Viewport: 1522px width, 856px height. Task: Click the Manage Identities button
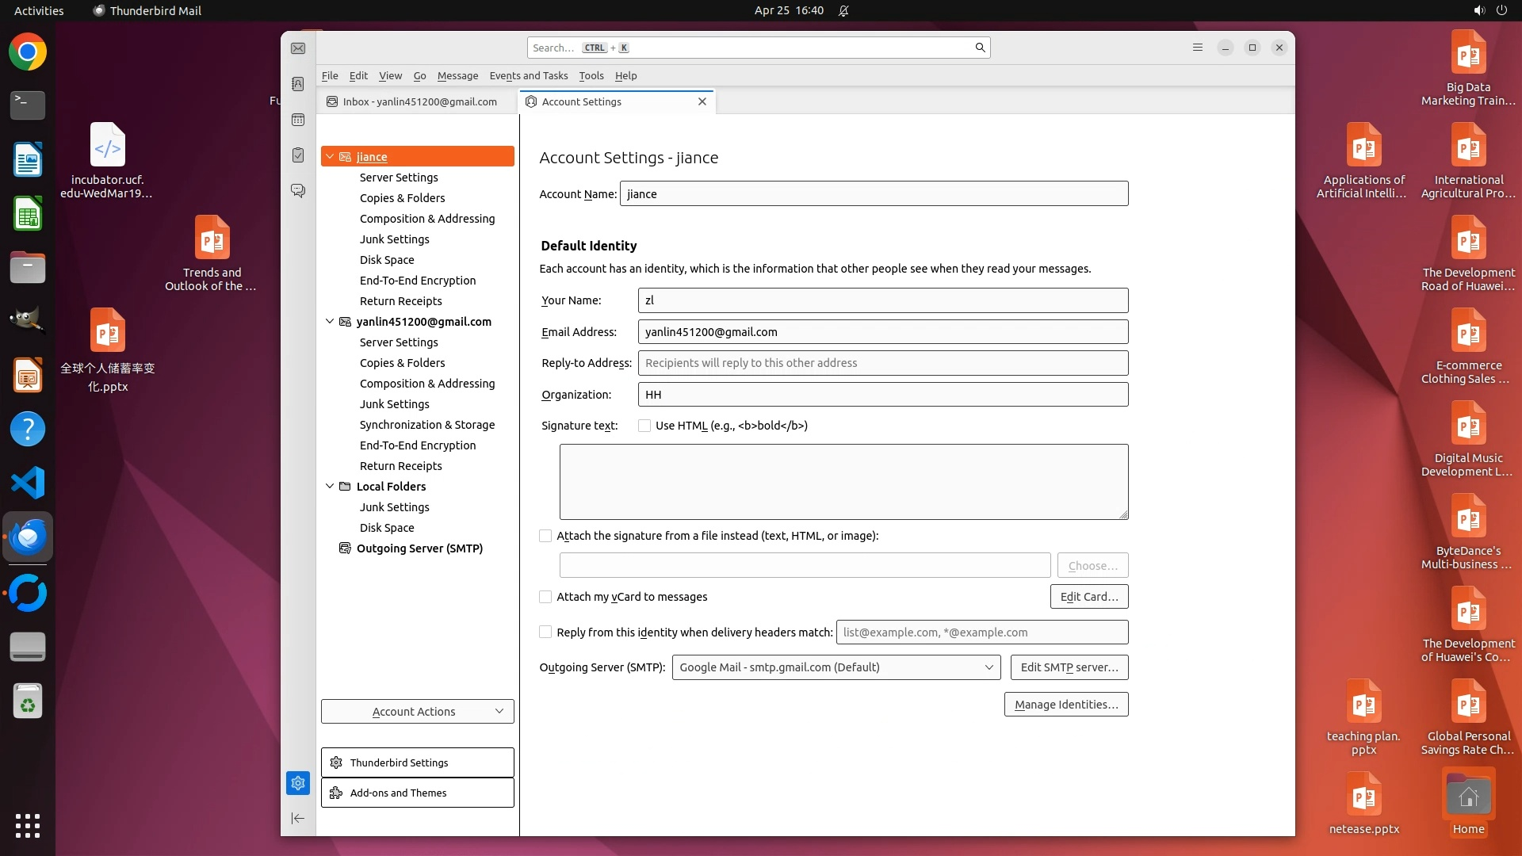1065,705
